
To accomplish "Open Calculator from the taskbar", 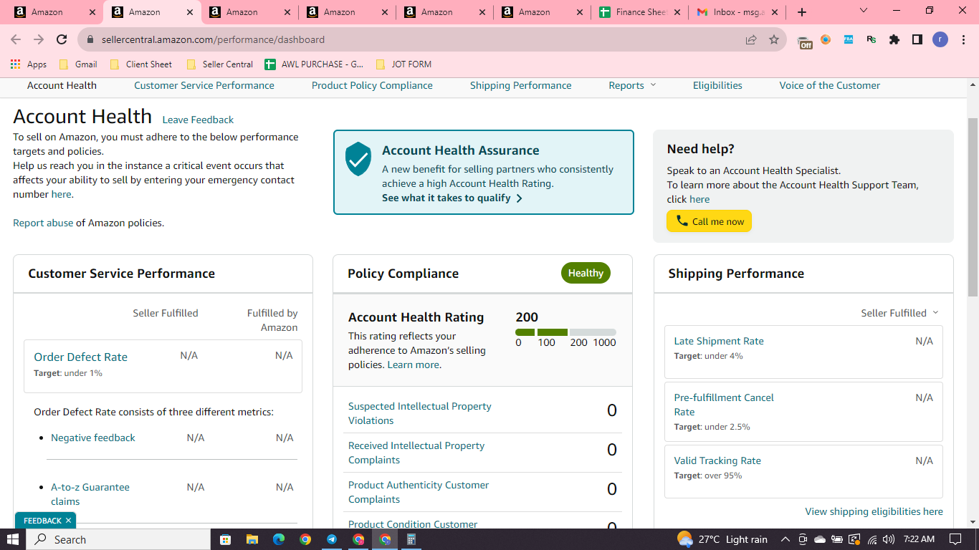I will tap(411, 539).
